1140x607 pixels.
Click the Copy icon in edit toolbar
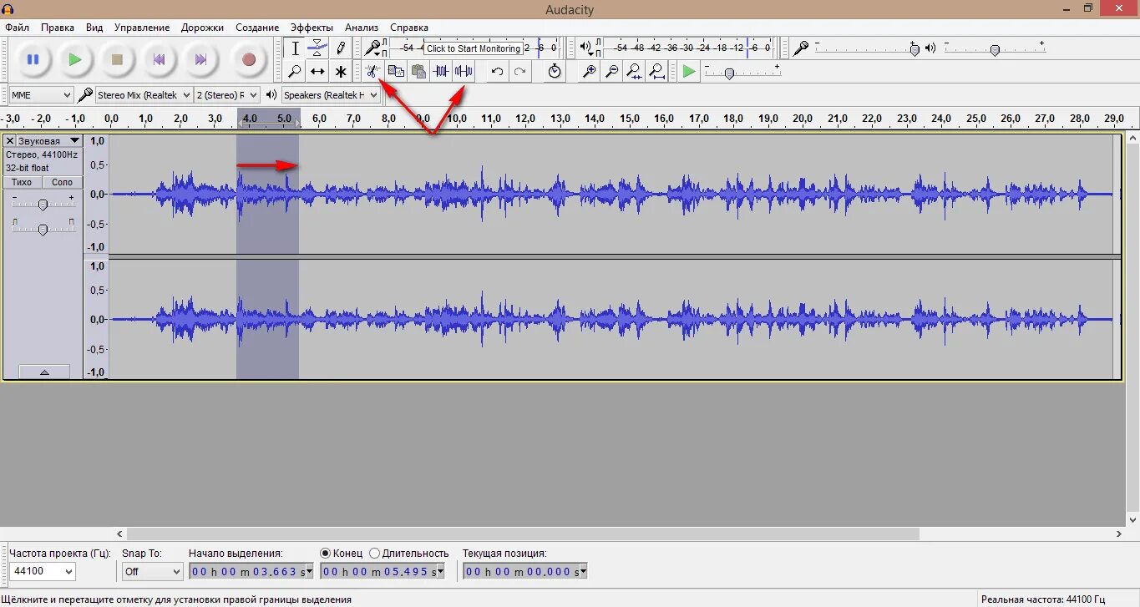point(396,72)
